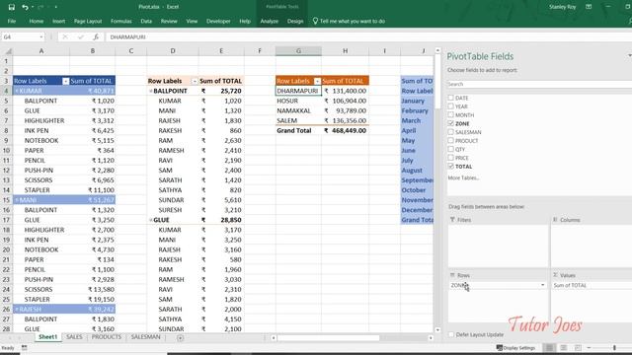Image resolution: width=632 pixels, height=355 pixels.
Task: Switch to the PRODUCTS sheet tab
Action: pyautogui.click(x=106, y=337)
